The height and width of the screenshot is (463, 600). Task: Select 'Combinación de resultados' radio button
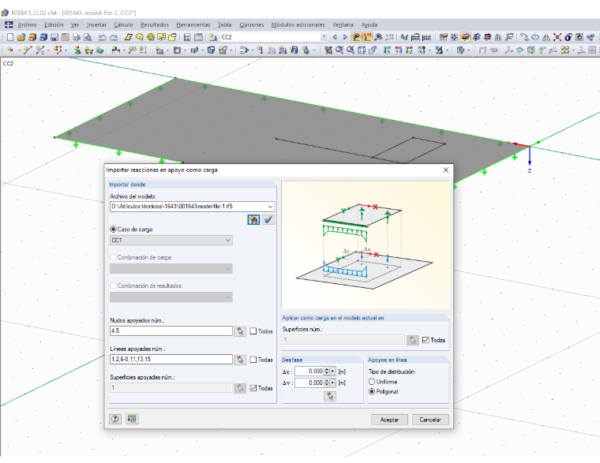coord(113,286)
